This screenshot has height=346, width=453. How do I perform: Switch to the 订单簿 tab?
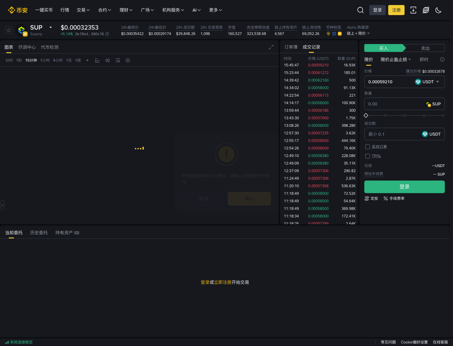tap(291, 47)
